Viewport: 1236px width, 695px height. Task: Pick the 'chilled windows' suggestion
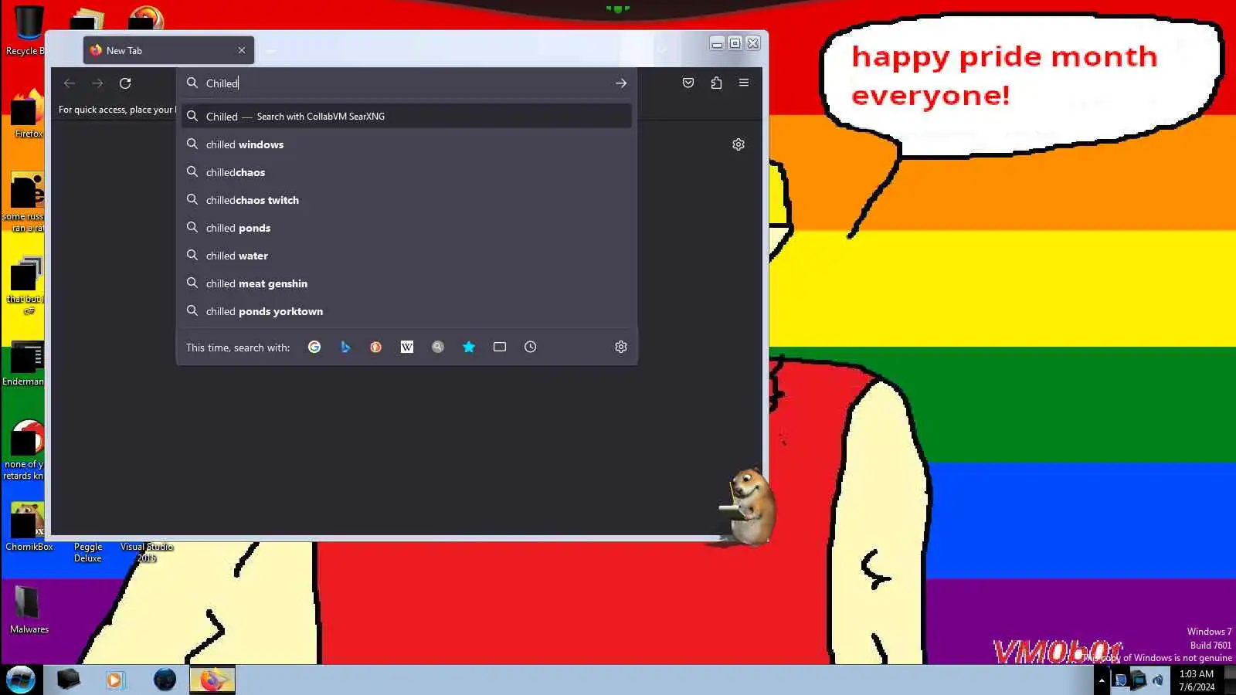tap(407, 144)
